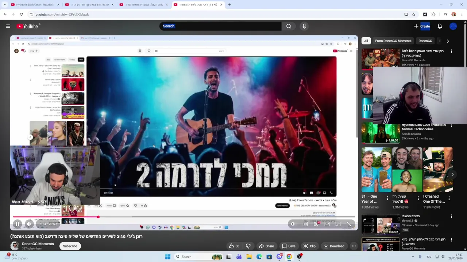Screen dimensions: 467x262
Task: Create a Clip of the video
Action: point(309,246)
